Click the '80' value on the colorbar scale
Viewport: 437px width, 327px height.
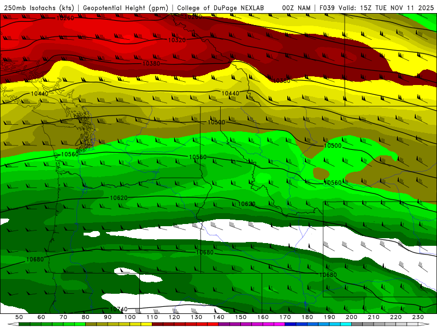86,317
